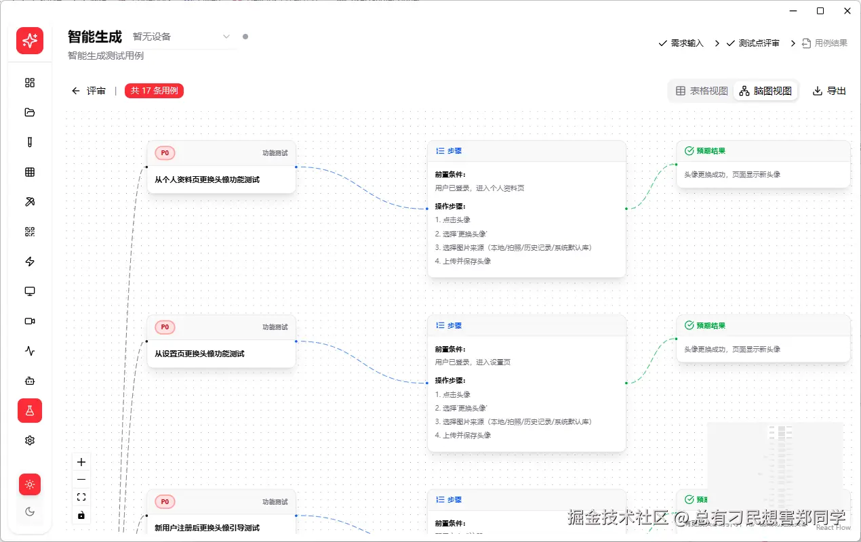The width and height of the screenshot is (861, 542).
Task: Toggle canvas interactivity lock
Action: pos(81,515)
